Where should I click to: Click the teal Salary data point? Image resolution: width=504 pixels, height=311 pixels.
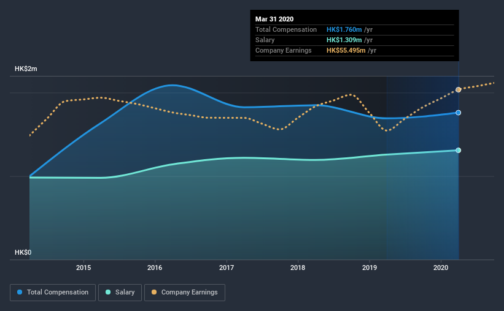pos(459,151)
